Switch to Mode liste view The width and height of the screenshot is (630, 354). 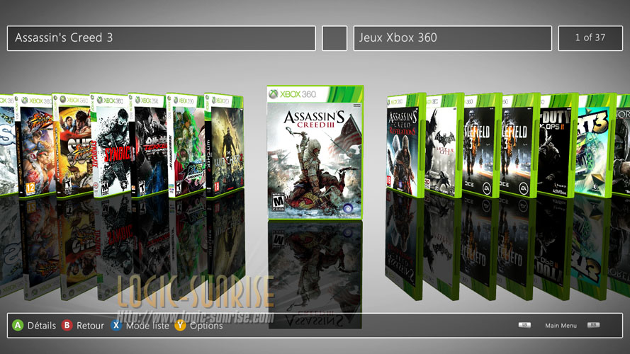coord(147,326)
